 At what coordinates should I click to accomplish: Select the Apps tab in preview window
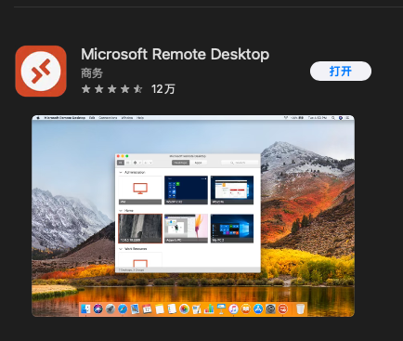[198, 163]
